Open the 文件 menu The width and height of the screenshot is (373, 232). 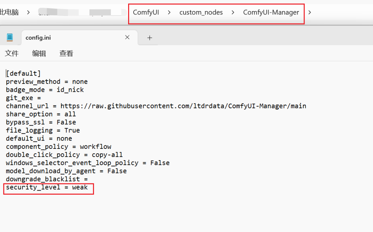(12, 53)
